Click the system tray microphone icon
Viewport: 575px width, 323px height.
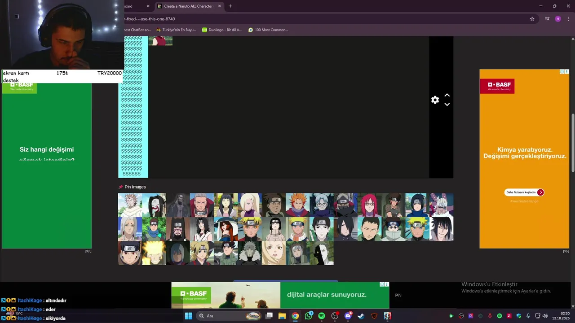tap(528, 316)
